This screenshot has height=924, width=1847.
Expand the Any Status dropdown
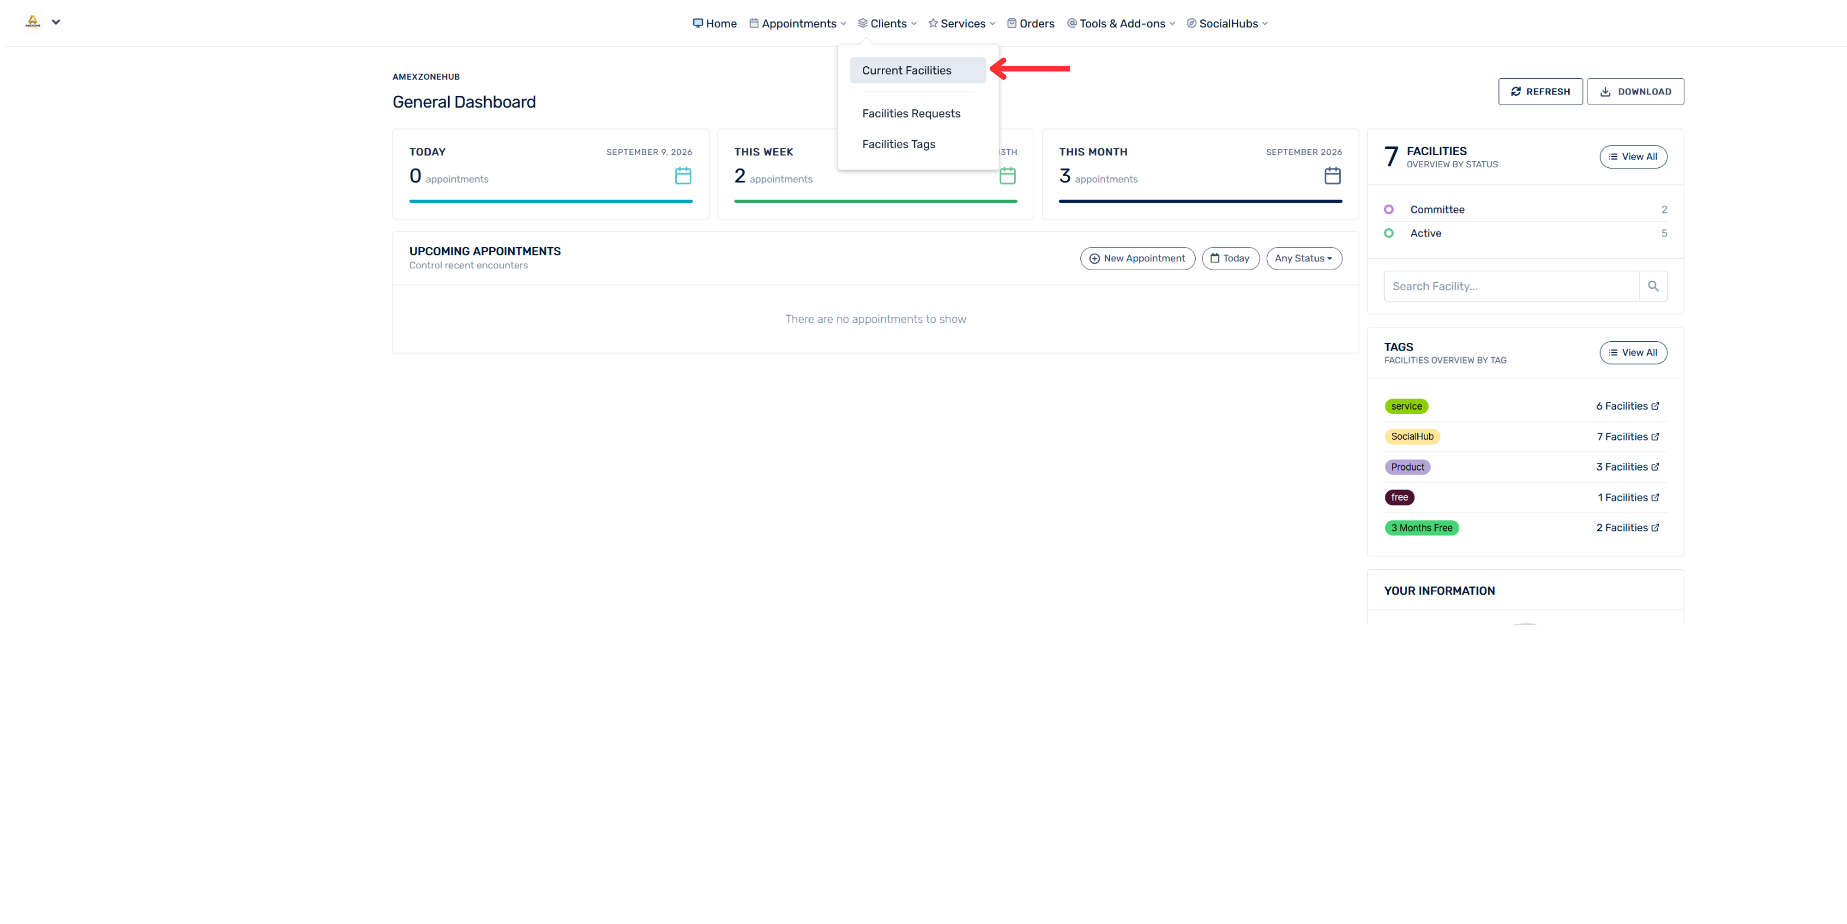pyautogui.click(x=1303, y=258)
